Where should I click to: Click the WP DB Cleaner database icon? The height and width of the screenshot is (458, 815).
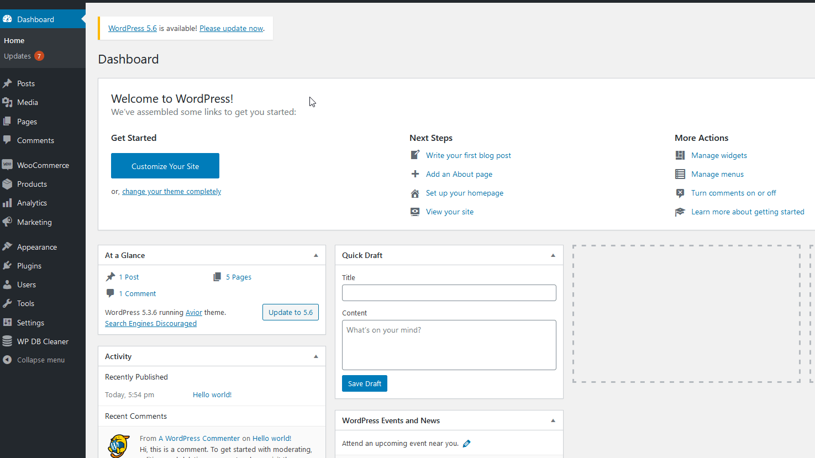(x=7, y=341)
